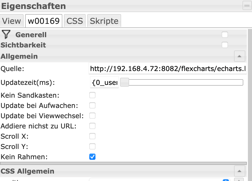Screen dimensions: 252x181
Task: Switch to the View tab
Action: coord(12,21)
